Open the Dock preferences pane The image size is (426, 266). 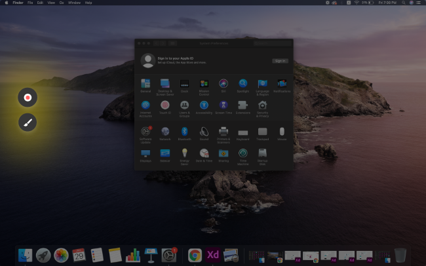click(184, 86)
